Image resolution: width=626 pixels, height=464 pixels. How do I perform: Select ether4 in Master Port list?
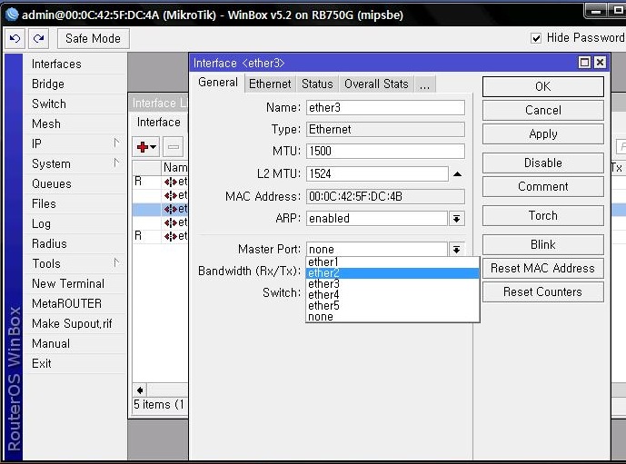coord(392,294)
